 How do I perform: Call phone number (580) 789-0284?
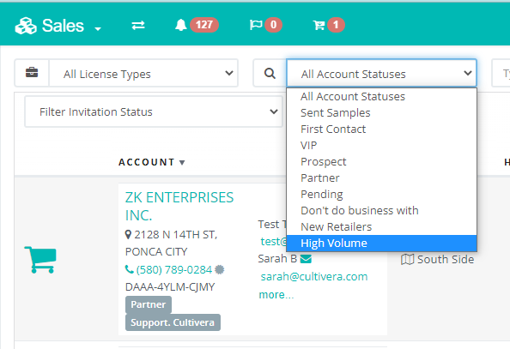pyautogui.click(x=174, y=270)
